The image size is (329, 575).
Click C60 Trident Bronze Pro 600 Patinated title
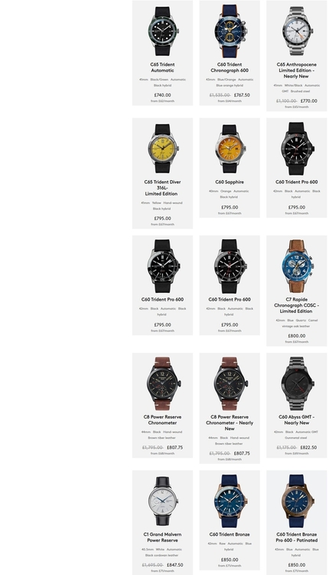pyautogui.click(x=297, y=537)
